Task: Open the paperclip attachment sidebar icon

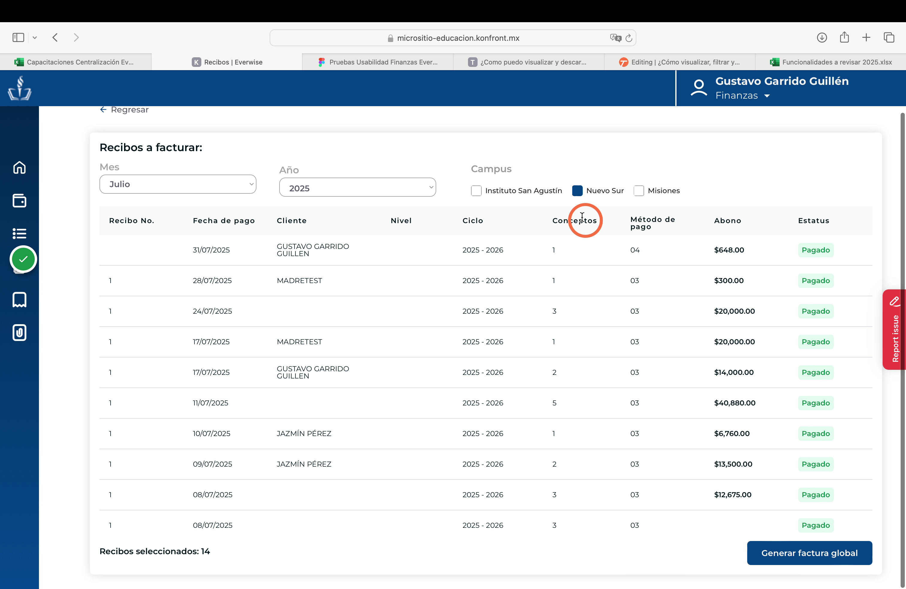Action: pyautogui.click(x=19, y=333)
